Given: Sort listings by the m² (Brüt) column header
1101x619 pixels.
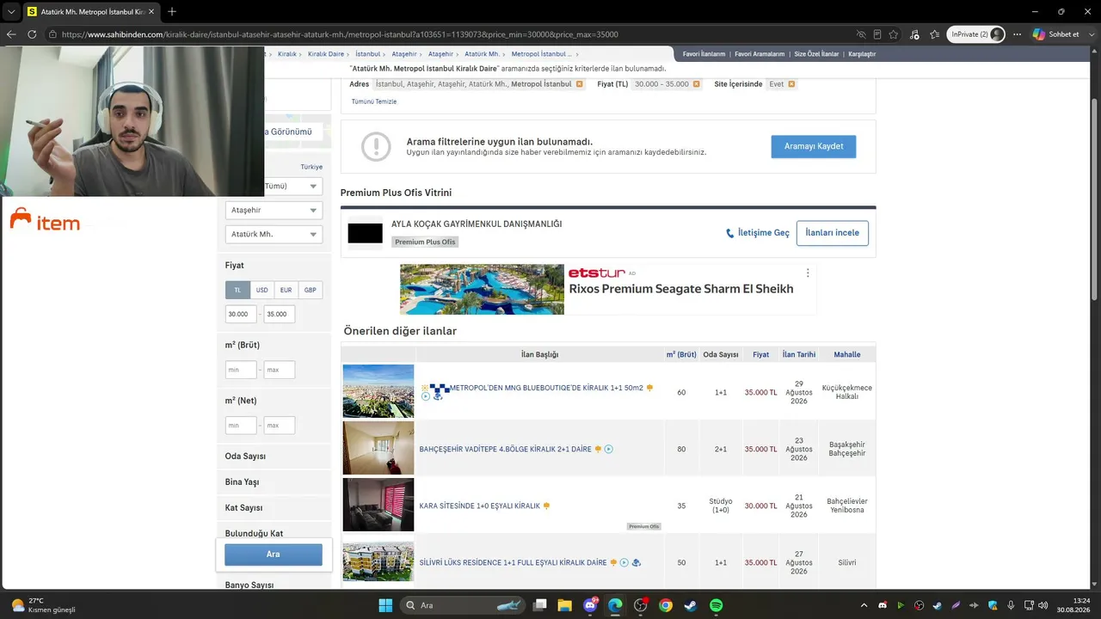Looking at the screenshot, I should coord(681,354).
